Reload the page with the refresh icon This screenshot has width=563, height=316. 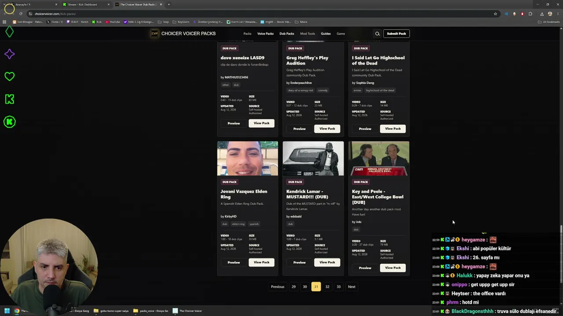(x=21, y=14)
